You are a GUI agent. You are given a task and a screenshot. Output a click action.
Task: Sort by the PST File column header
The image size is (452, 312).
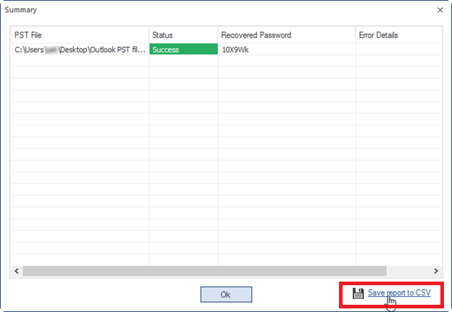click(x=80, y=35)
